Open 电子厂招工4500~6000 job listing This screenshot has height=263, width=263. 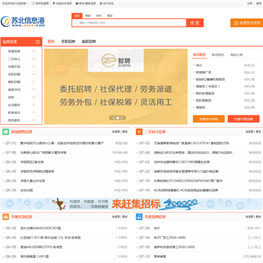tap(169, 237)
